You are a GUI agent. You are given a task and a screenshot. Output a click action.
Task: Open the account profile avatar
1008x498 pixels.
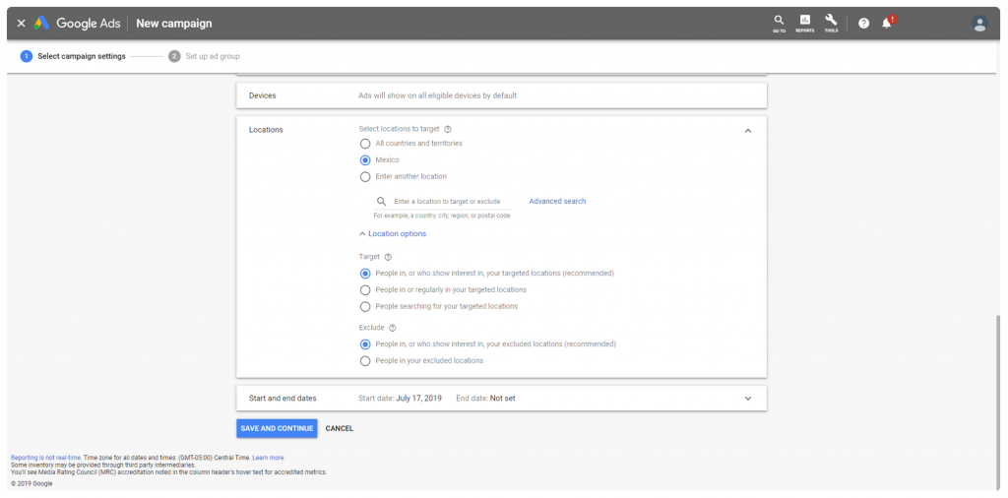tap(978, 24)
